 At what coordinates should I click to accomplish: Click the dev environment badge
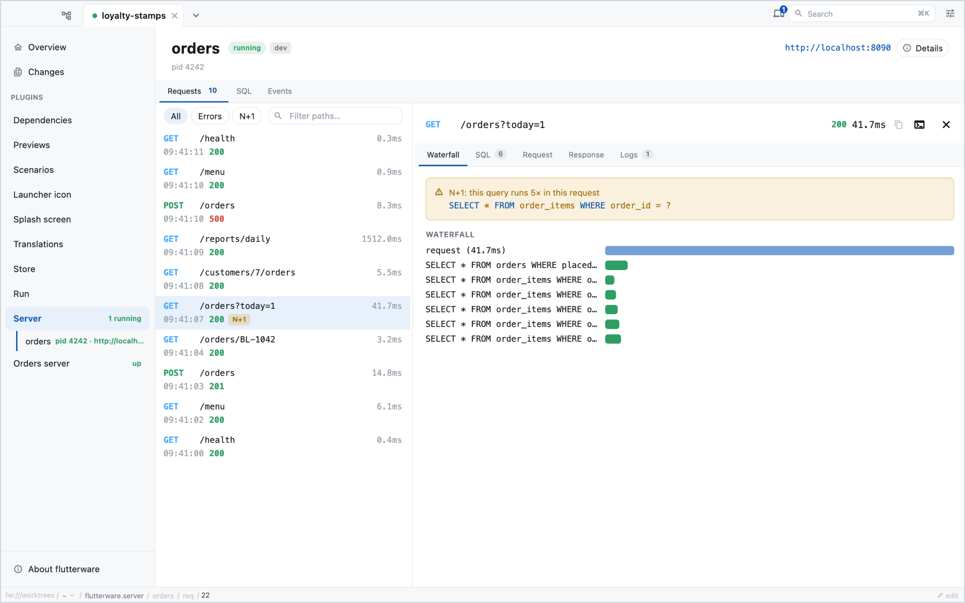click(280, 48)
